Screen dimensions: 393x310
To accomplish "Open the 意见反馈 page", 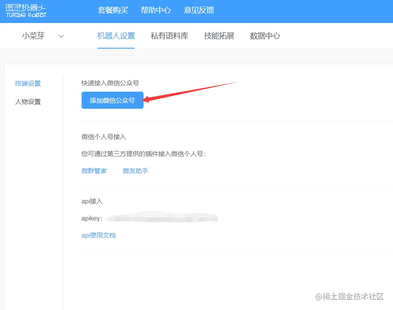I will tap(198, 11).
